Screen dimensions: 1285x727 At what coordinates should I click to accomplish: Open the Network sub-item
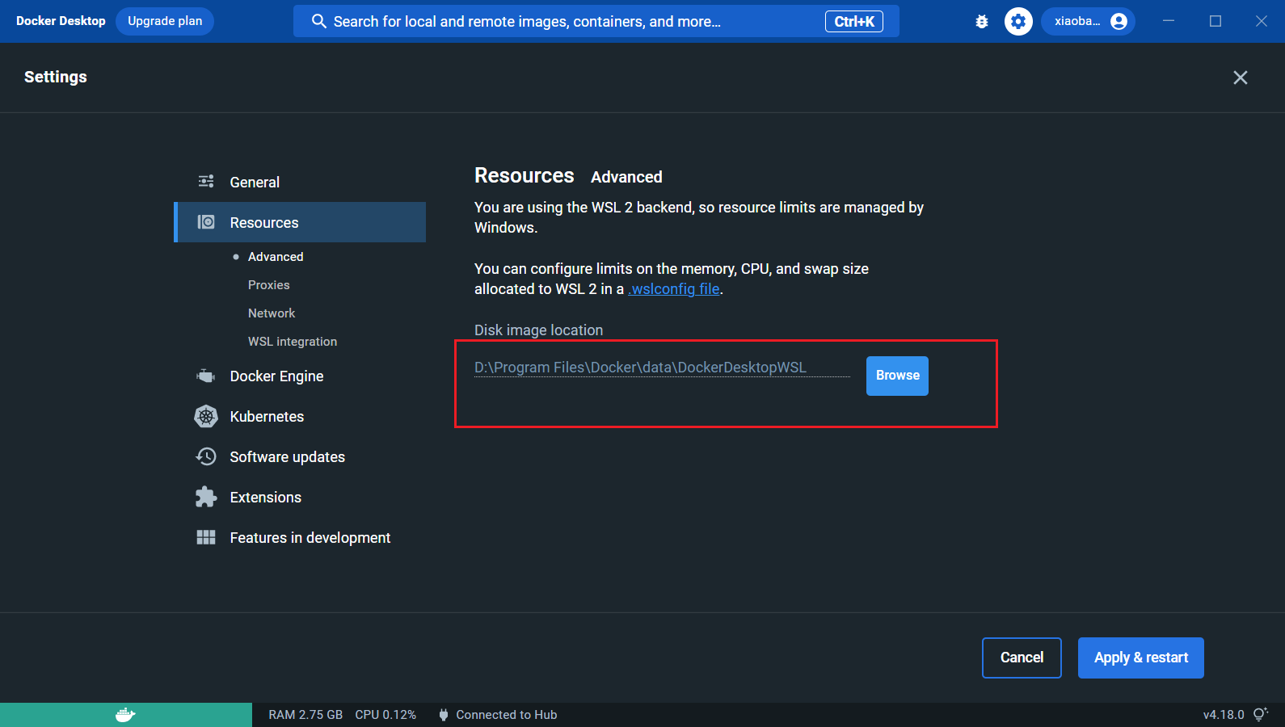[x=272, y=313]
